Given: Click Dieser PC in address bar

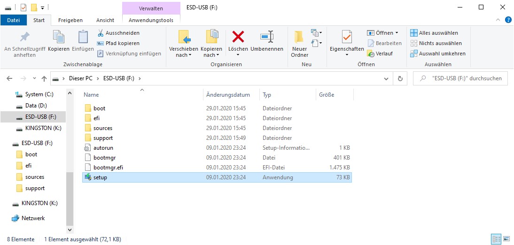Looking at the screenshot, I should (x=81, y=78).
